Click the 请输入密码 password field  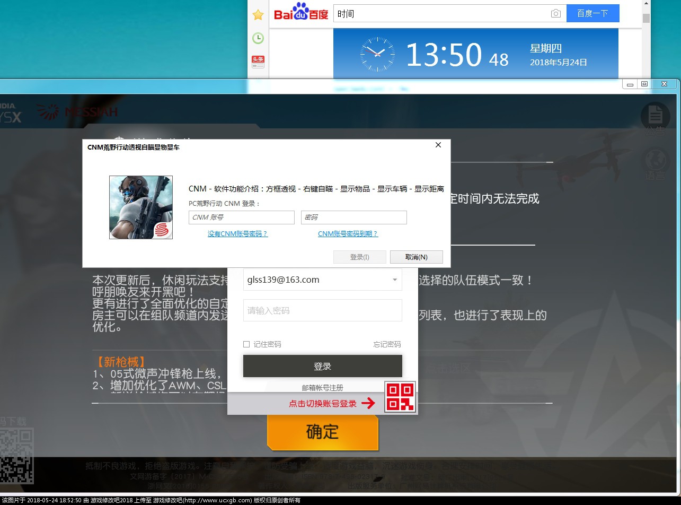tap(323, 310)
